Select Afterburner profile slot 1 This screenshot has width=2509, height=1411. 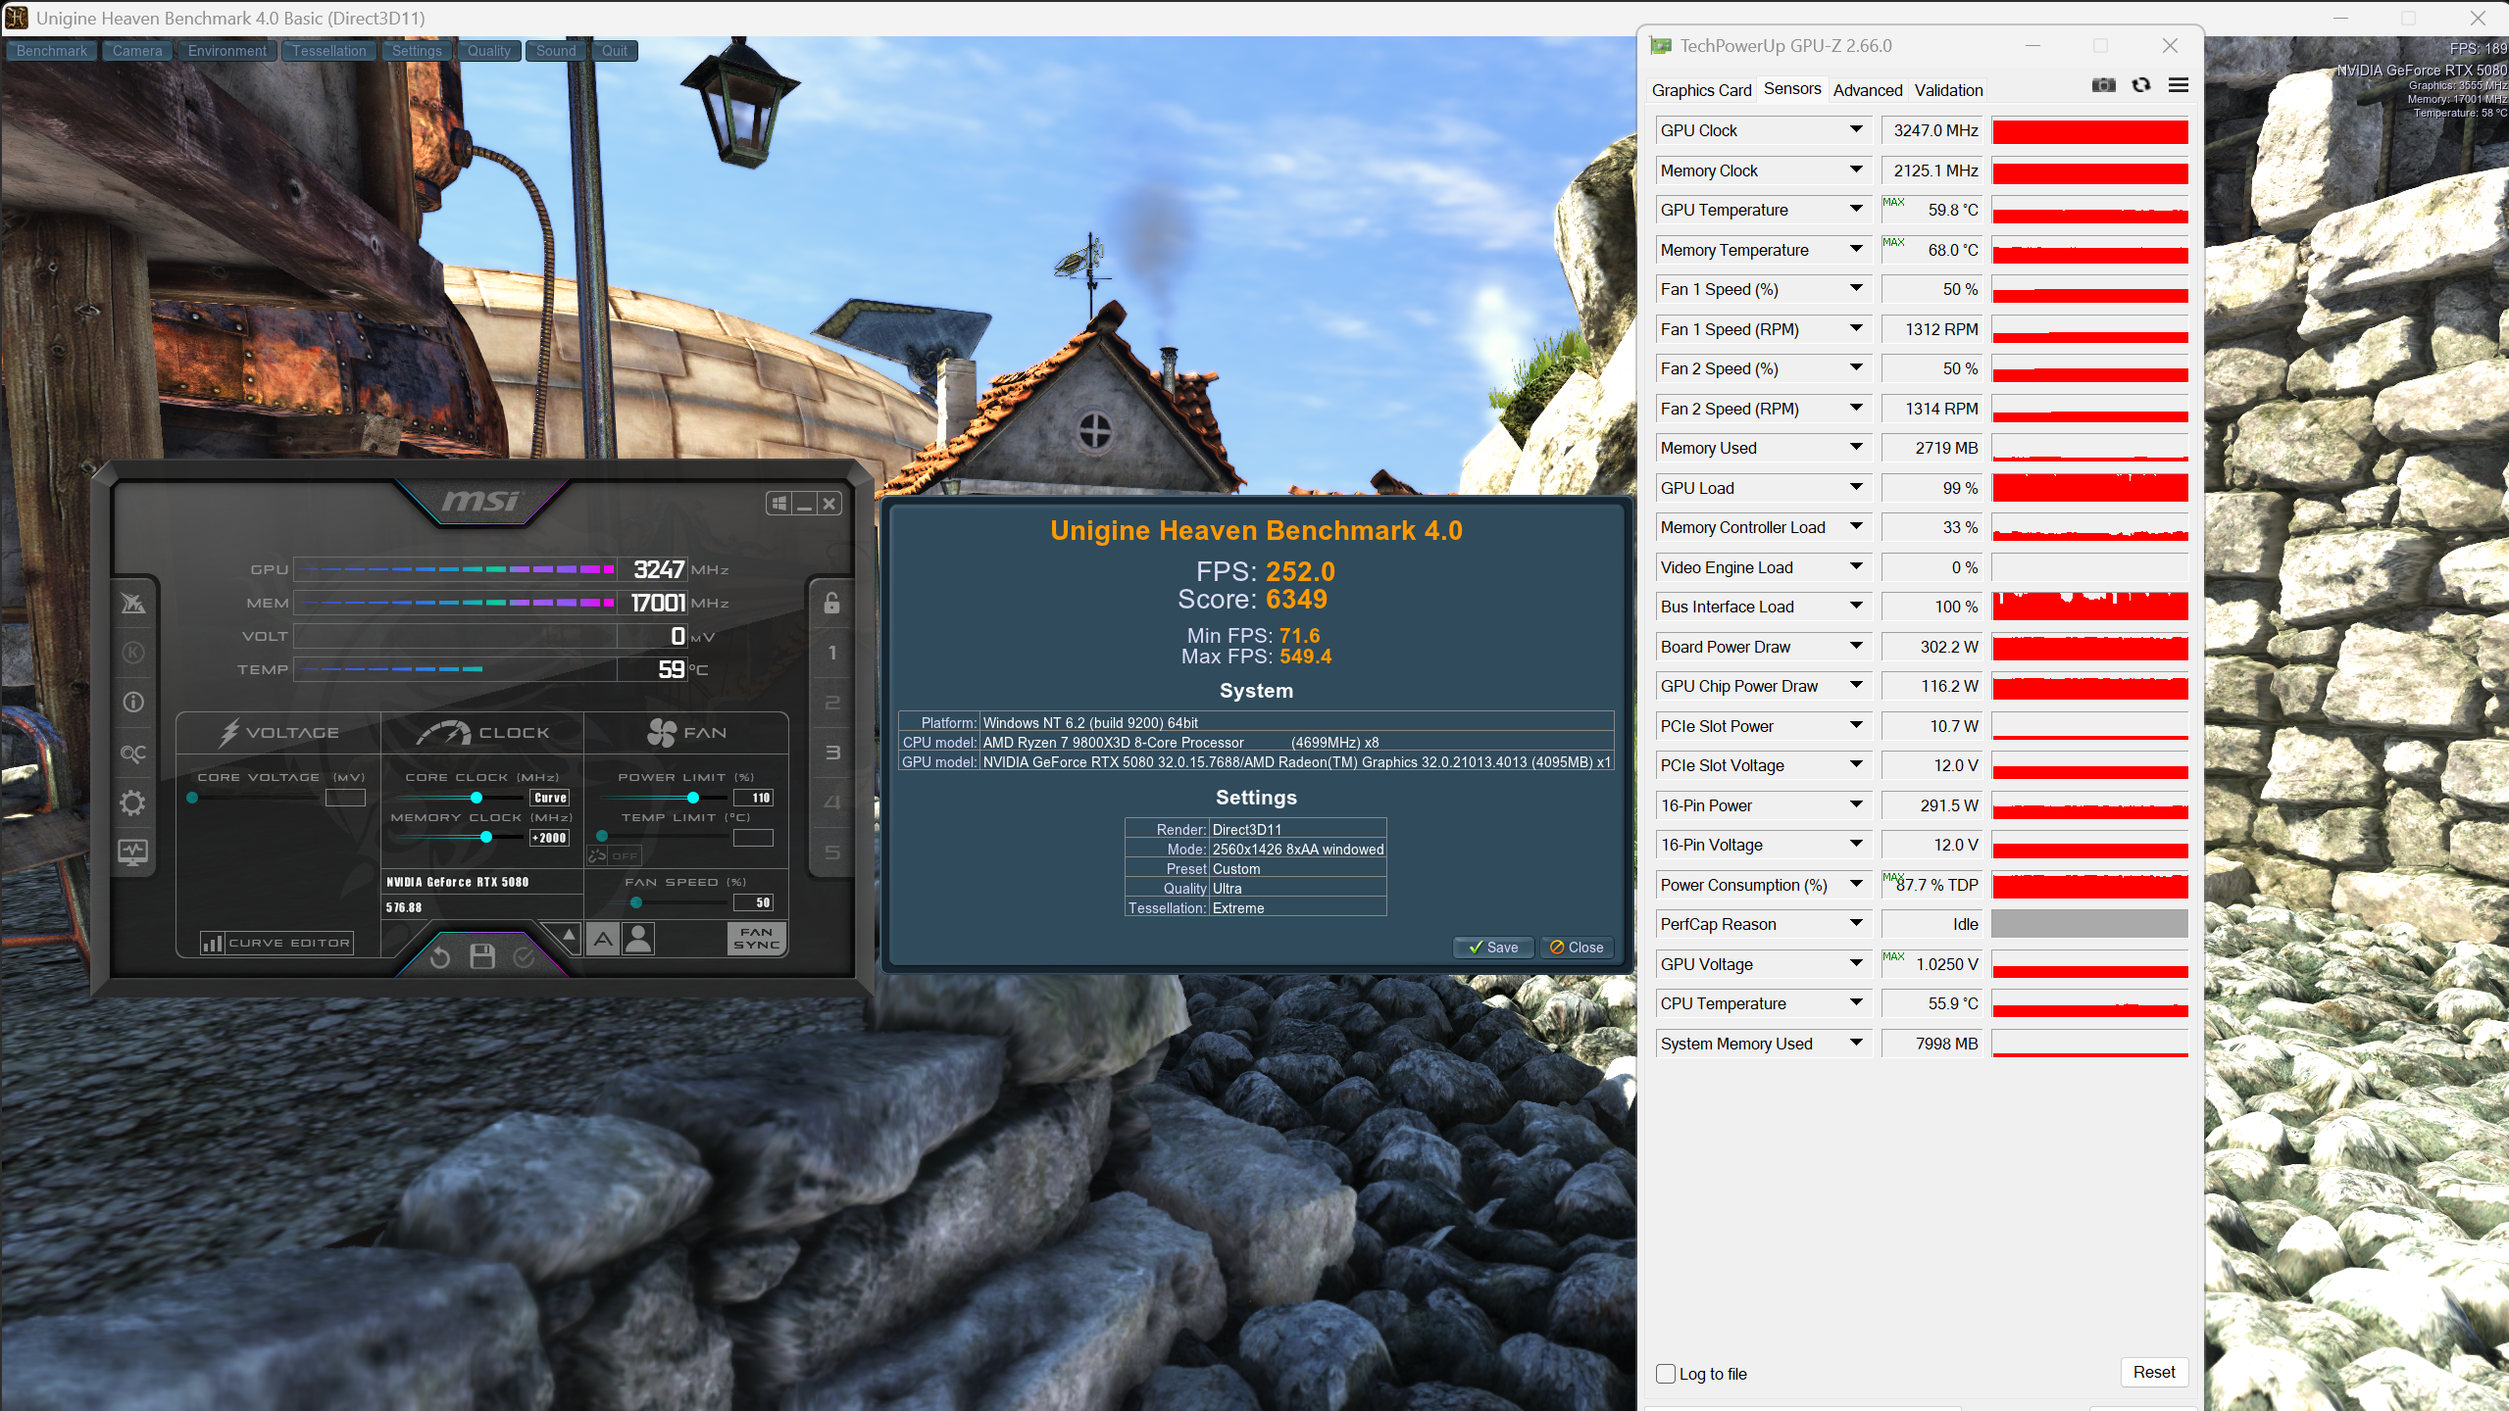[x=832, y=653]
